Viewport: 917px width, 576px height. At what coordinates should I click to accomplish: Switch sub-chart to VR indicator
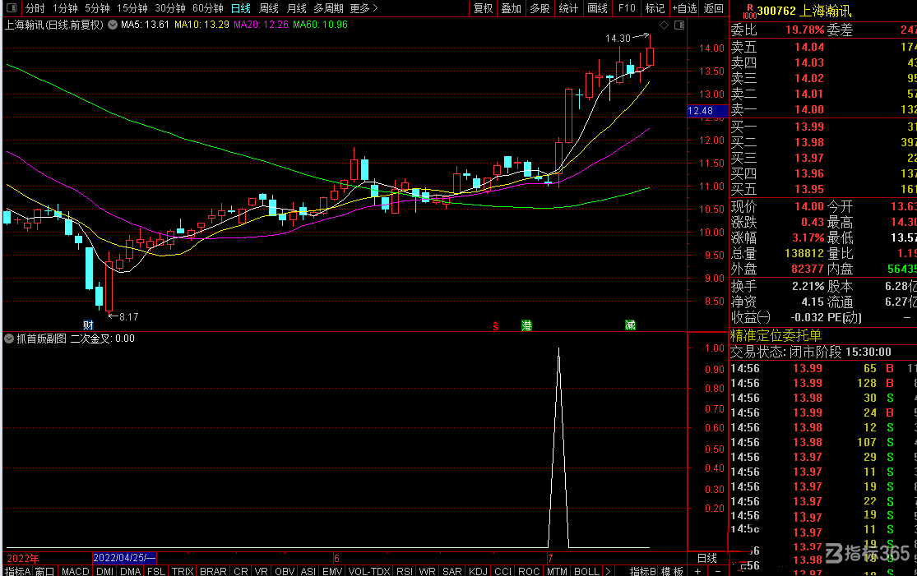tap(262, 571)
